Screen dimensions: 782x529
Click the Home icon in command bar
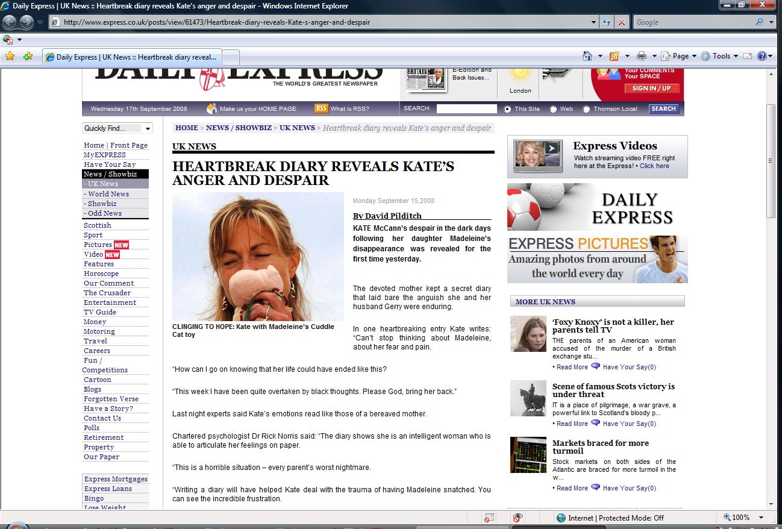pyautogui.click(x=587, y=56)
